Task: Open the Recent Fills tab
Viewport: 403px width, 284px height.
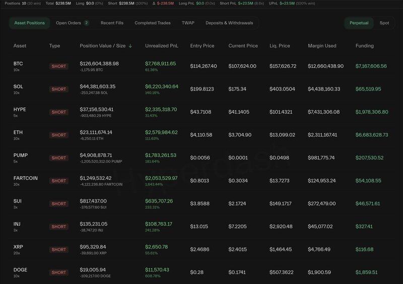Action: pyautogui.click(x=111, y=23)
